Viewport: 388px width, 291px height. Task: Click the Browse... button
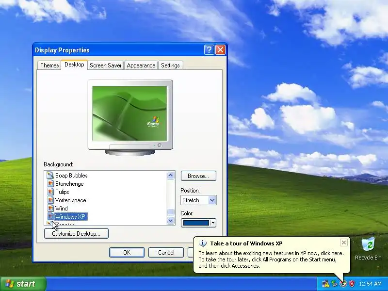[198, 176]
